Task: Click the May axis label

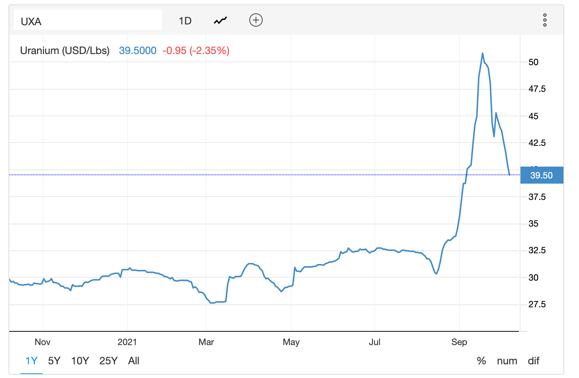Action: pyautogui.click(x=291, y=342)
